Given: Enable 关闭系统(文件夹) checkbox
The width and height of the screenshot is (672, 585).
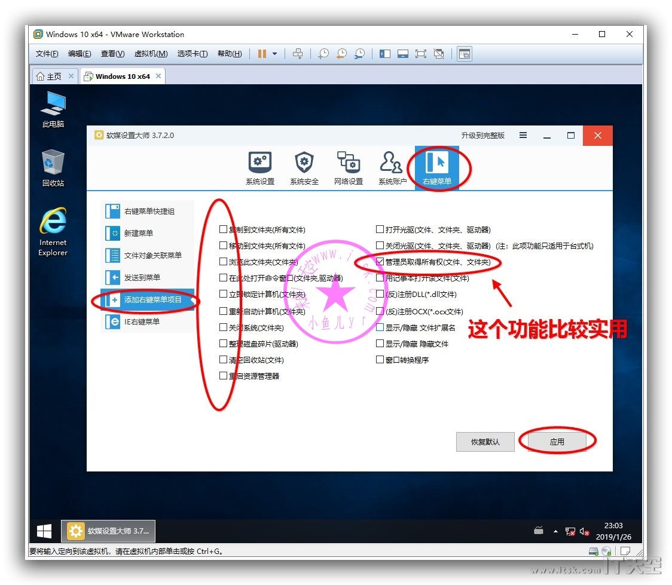Looking at the screenshot, I should pos(223,327).
